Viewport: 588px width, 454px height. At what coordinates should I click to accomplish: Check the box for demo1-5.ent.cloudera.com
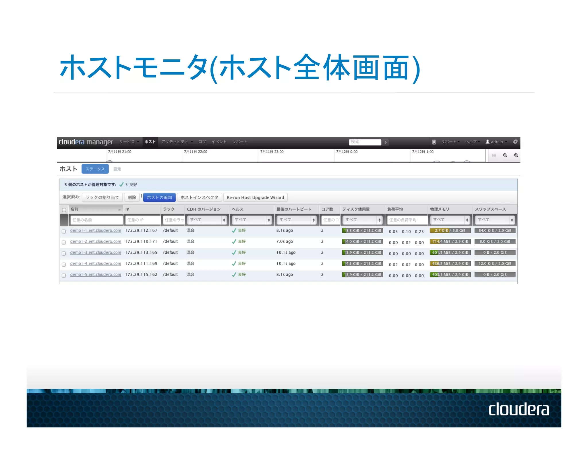point(64,275)
